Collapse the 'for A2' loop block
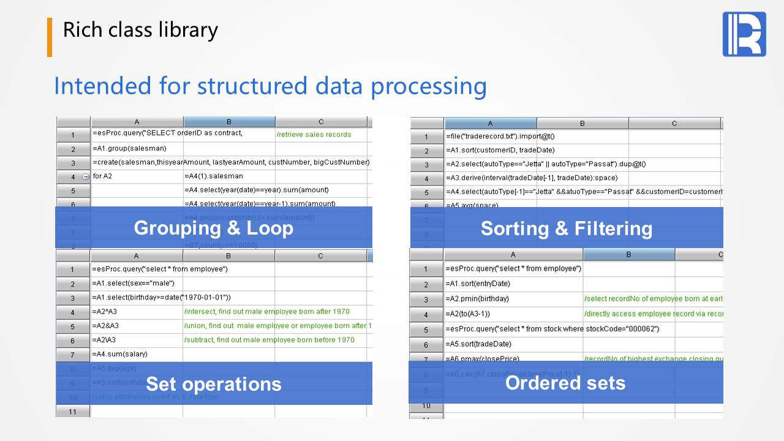Screen dimensions: 784x441 [x=85, y=177]
